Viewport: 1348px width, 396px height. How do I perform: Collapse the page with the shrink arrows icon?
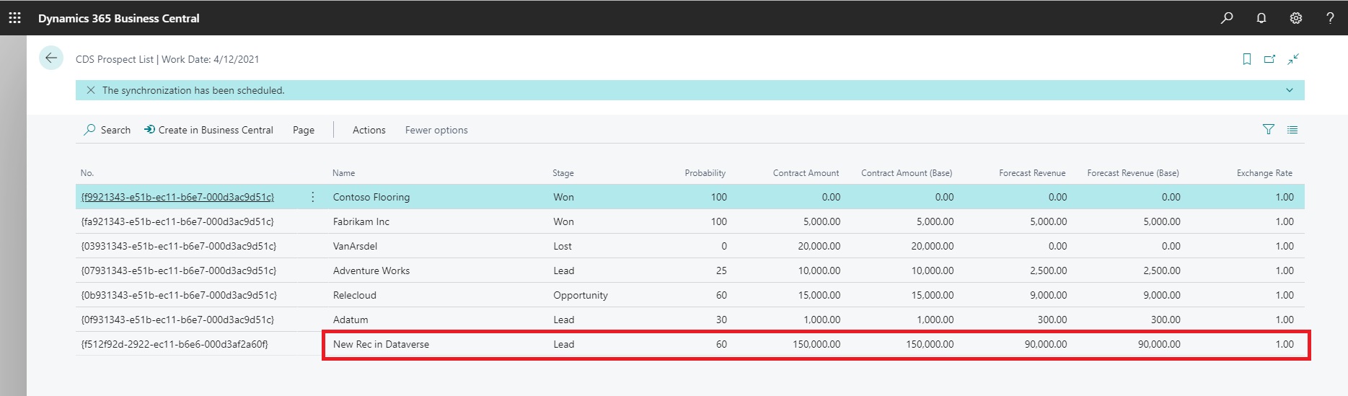(1293, 59)
